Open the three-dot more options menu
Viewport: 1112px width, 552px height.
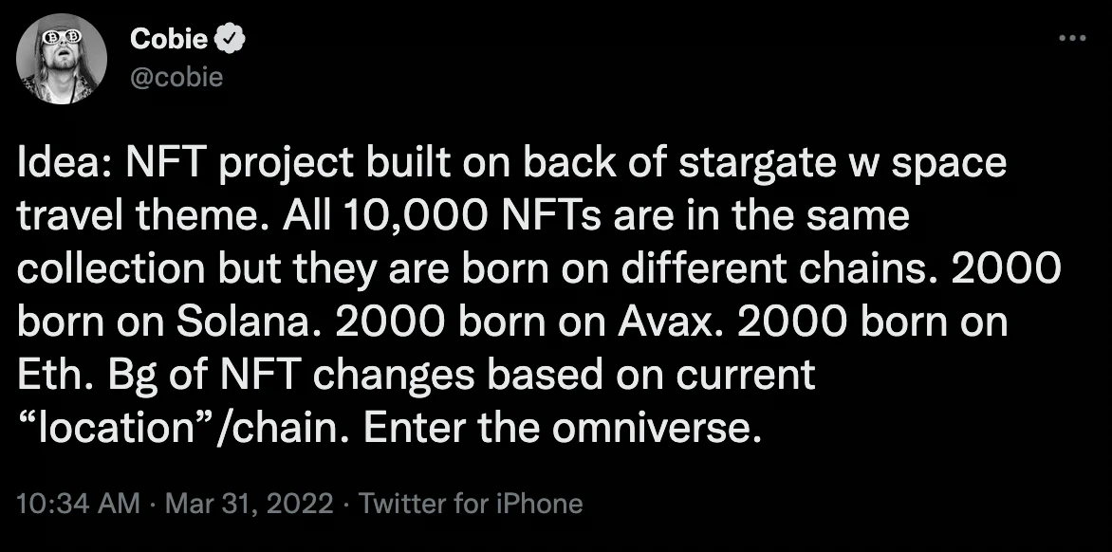(x=1071, y=38)
